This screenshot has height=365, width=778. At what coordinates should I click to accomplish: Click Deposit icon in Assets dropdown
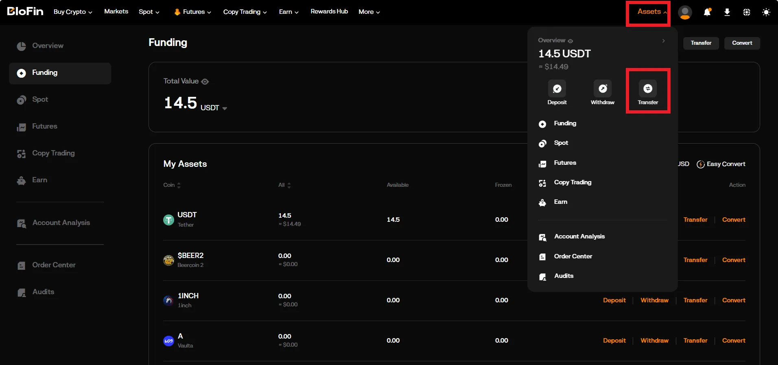coord(557,88)
